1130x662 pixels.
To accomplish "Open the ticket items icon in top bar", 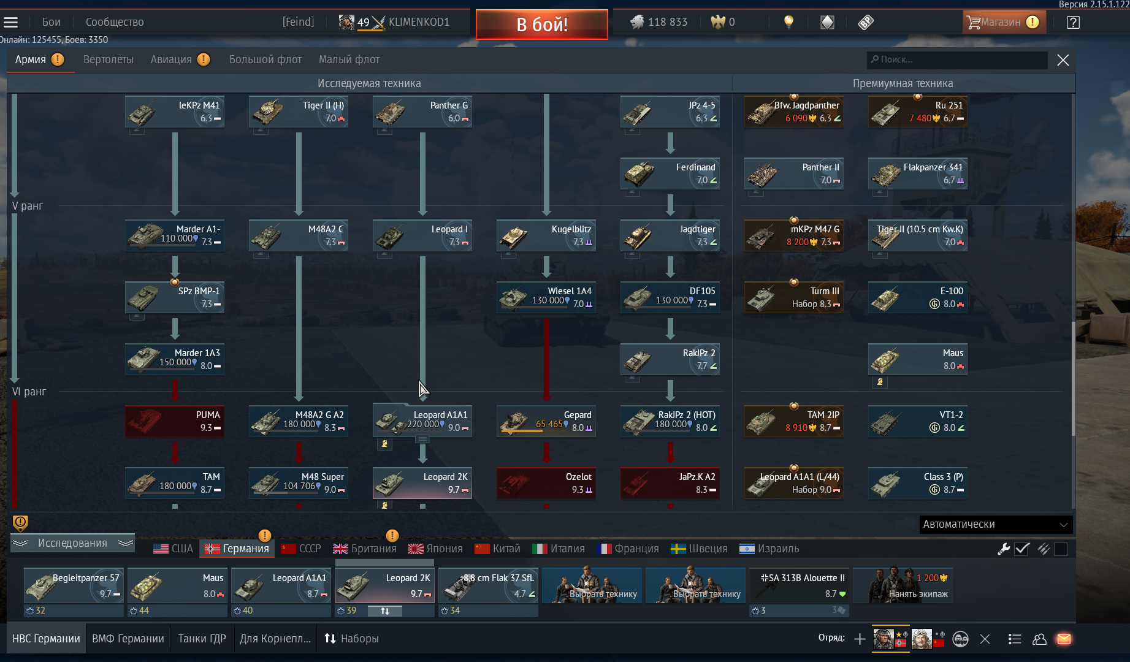I will [865, 23].
